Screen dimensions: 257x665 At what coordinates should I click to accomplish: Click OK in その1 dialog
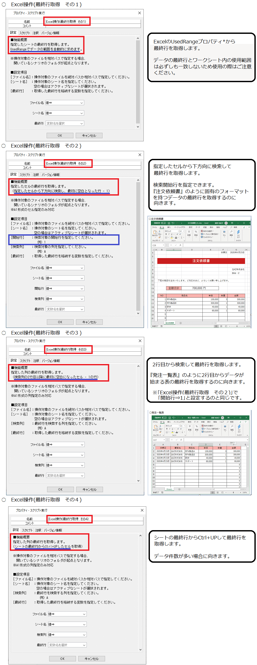pyautogui.click(x=60, y=135)
